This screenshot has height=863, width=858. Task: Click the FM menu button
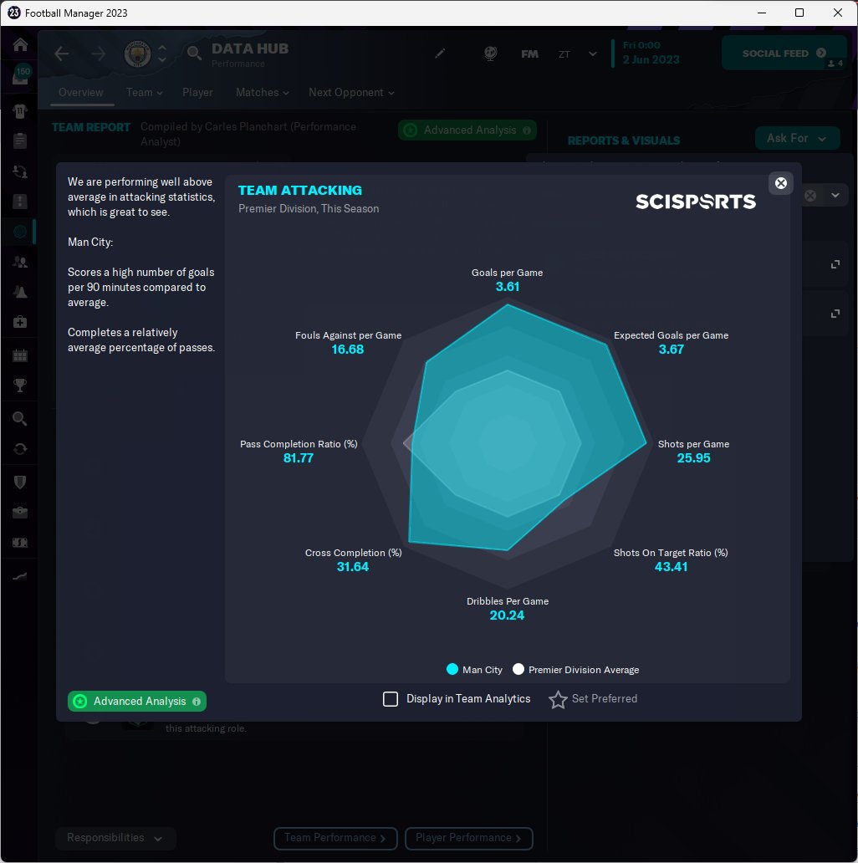click(529, 54)
